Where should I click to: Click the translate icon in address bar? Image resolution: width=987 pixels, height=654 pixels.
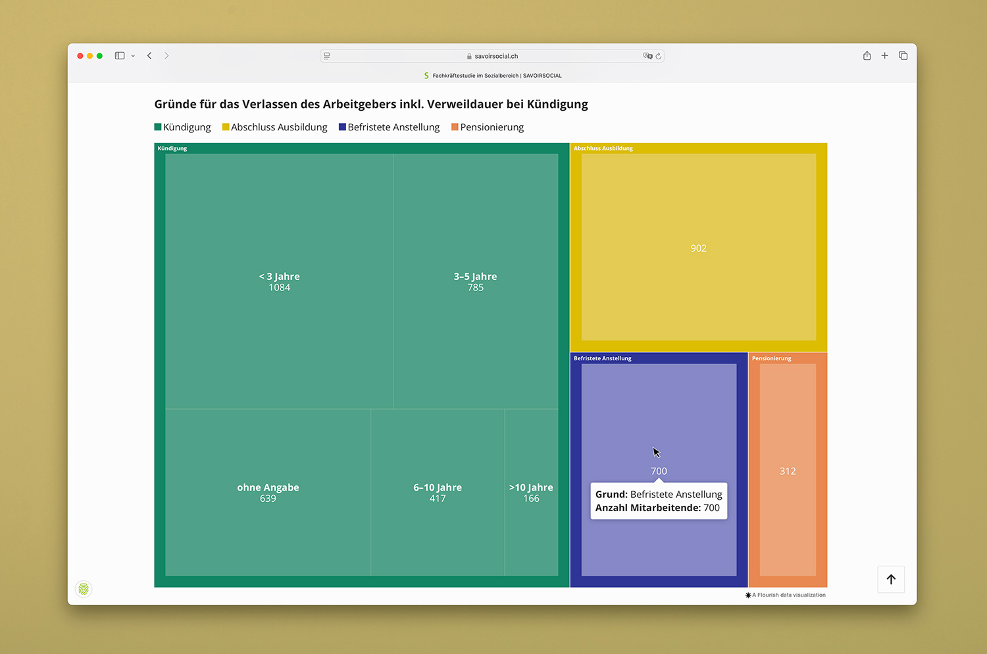click(x=647, y=56)
